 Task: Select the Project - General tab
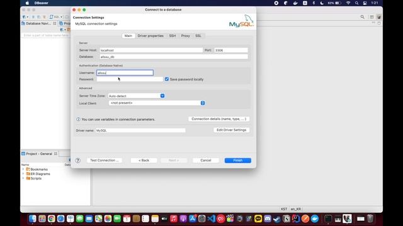[x=39, y=154]
